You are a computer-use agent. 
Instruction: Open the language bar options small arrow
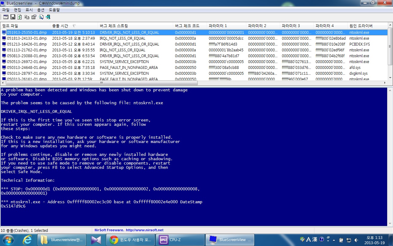pos(328,241)
